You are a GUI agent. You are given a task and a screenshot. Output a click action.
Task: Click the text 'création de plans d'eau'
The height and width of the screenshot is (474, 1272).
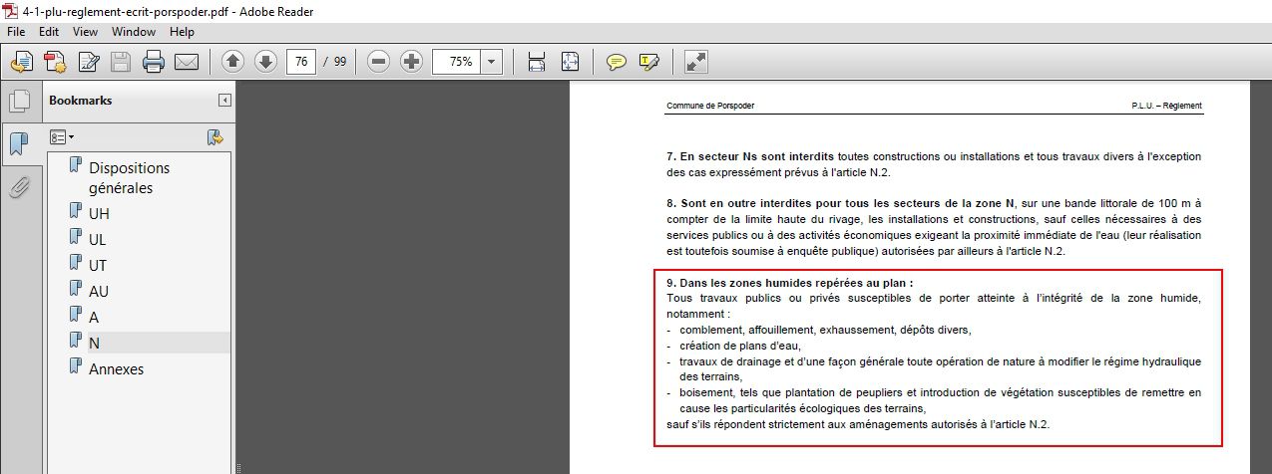point(740,346)
